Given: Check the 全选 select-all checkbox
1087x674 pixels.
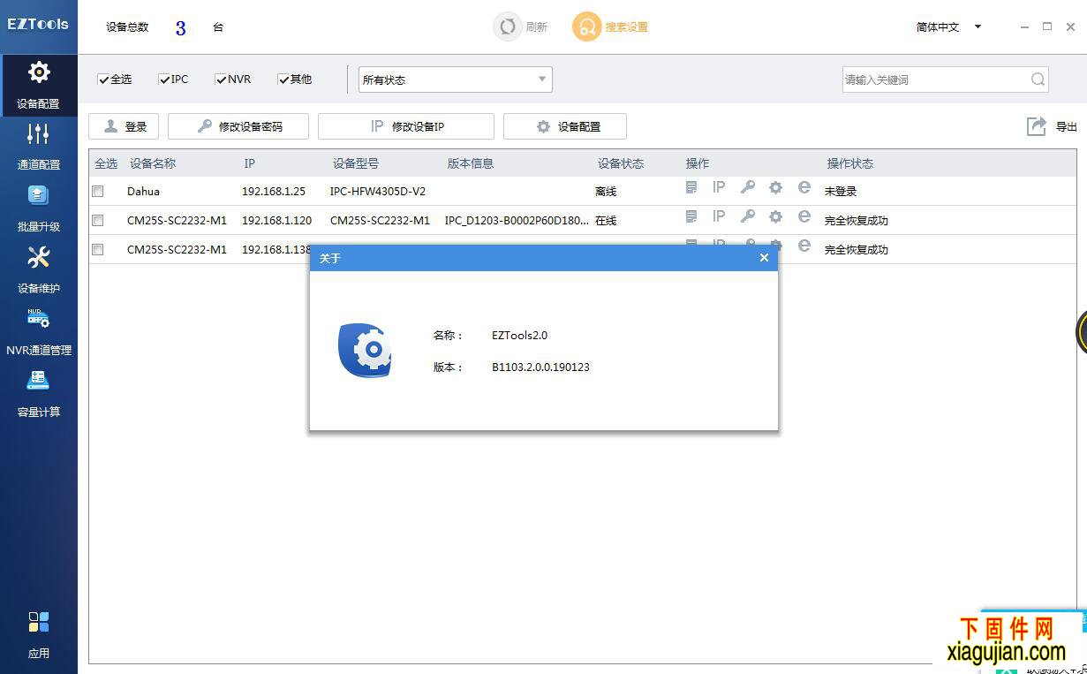Looking at the screenshot, I should pos(102,79).
